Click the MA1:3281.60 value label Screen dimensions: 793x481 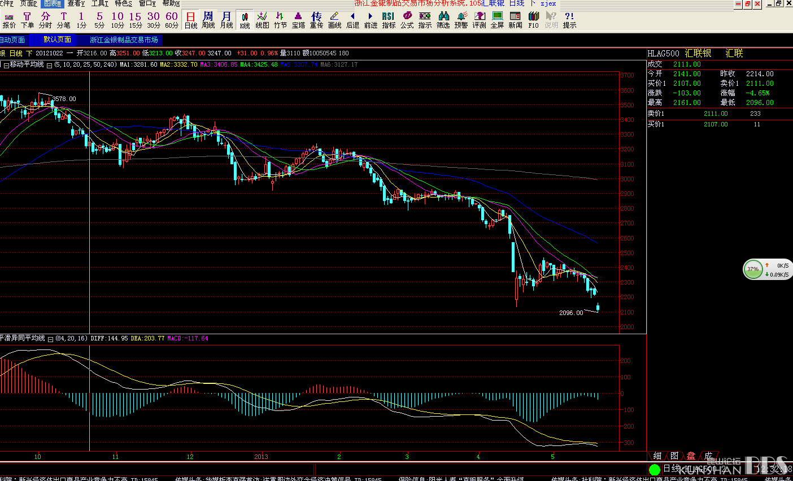coord(138,64)
